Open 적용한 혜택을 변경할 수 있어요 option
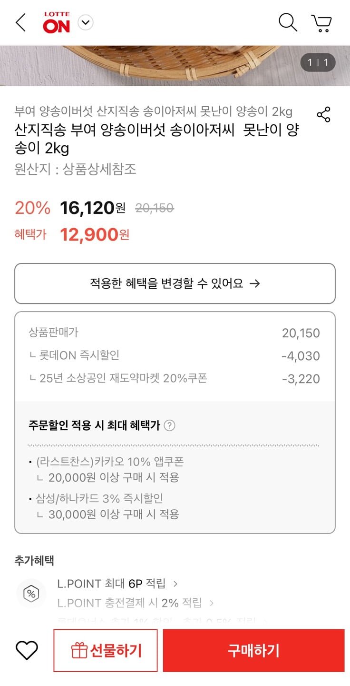The height and width of the screenshot is (686, 350). point(175,283)
